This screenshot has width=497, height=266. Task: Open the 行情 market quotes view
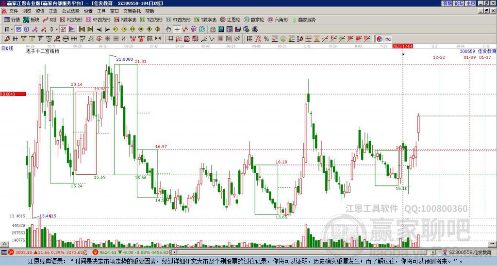point(12,19)
